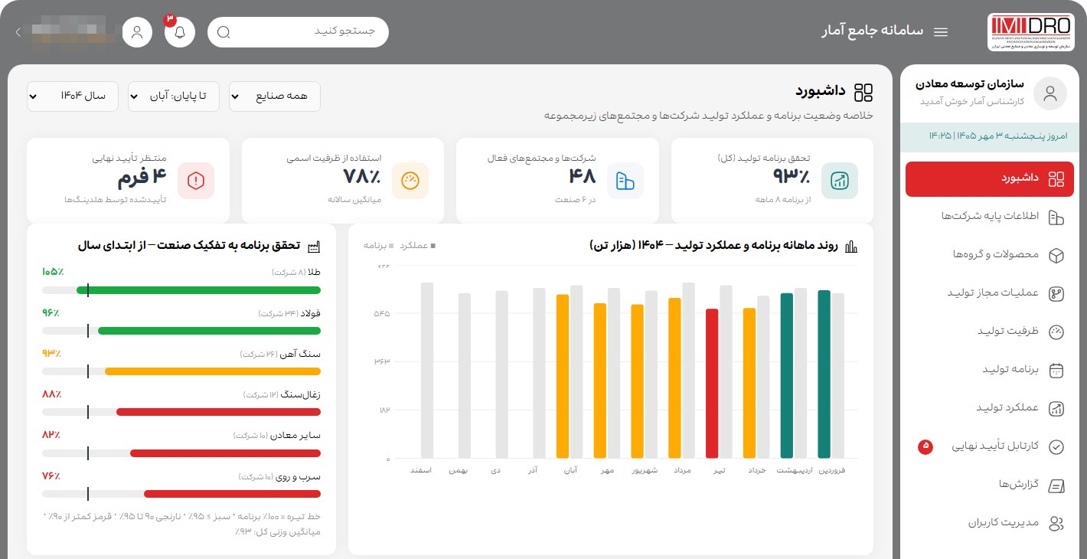Click the طلا progress bar
The height and width of the screenshot is (559, 1087).
pyautogui.click(x=181, y=290)
